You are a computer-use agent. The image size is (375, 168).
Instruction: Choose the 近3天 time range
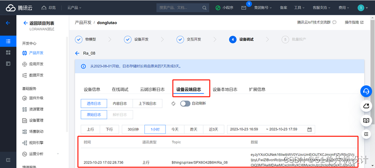tap(214, 129)
